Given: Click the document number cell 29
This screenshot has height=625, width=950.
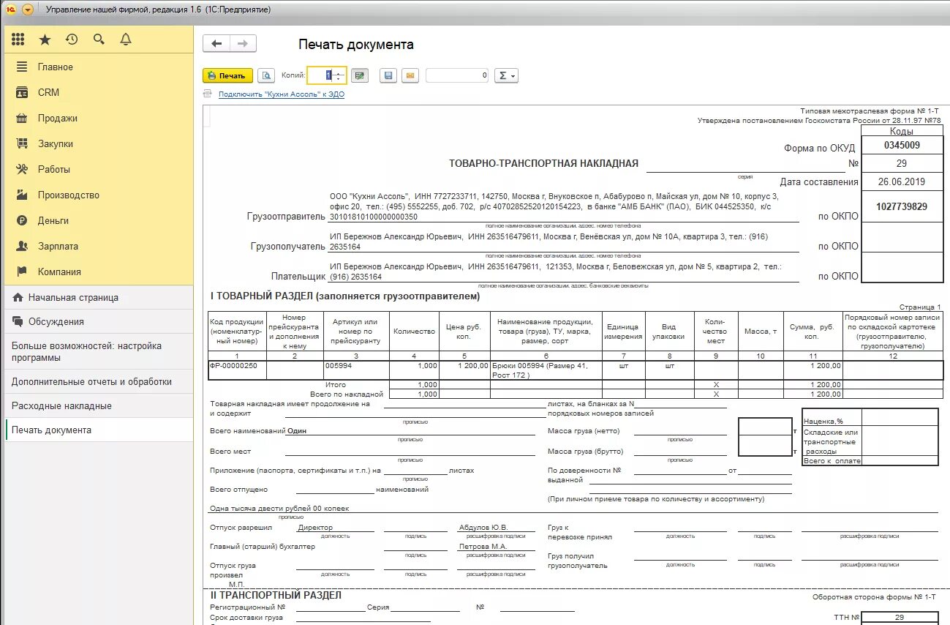Looking at the screenshot, I should tap(902, 163).
